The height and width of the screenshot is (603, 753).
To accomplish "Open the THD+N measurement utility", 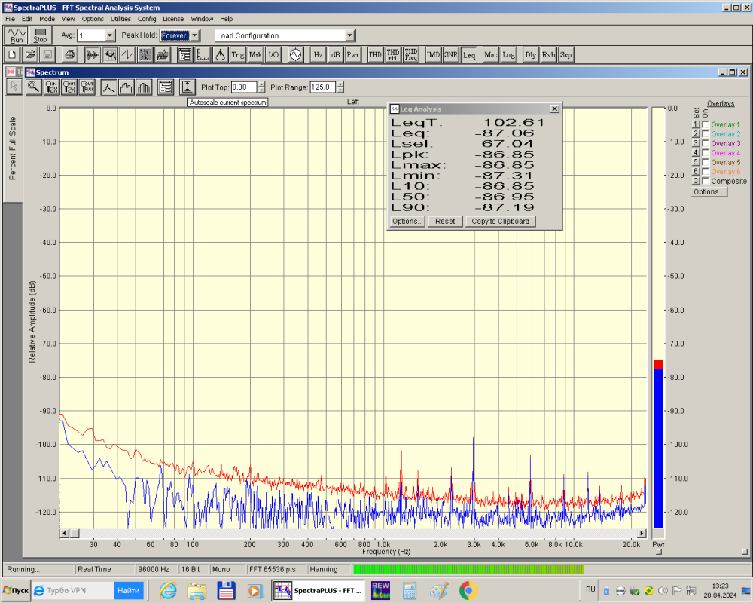I will [392, 54].
